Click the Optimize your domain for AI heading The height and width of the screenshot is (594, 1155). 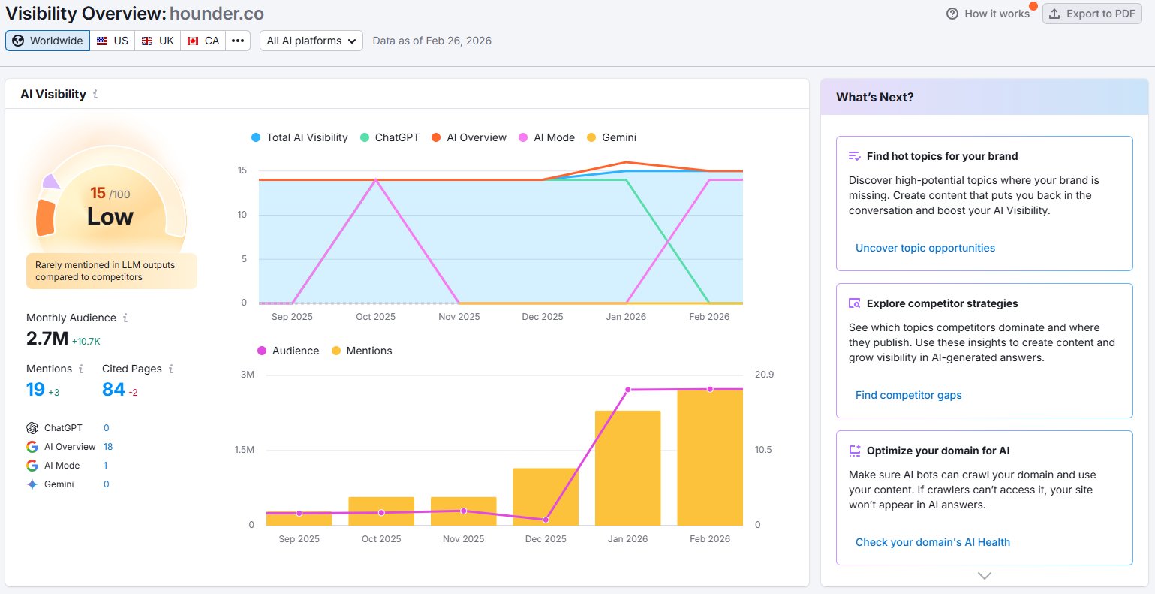(938, 451)
